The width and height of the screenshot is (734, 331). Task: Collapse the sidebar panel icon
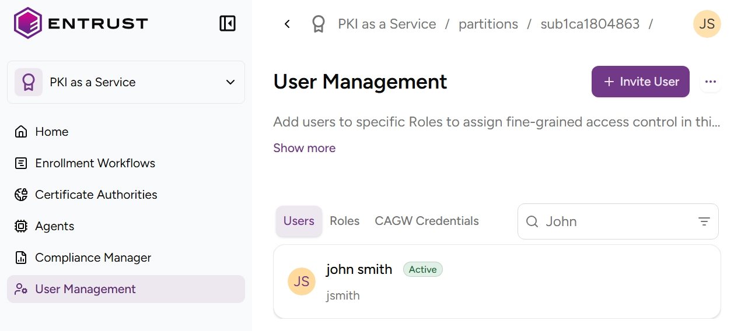coord(228,23)
